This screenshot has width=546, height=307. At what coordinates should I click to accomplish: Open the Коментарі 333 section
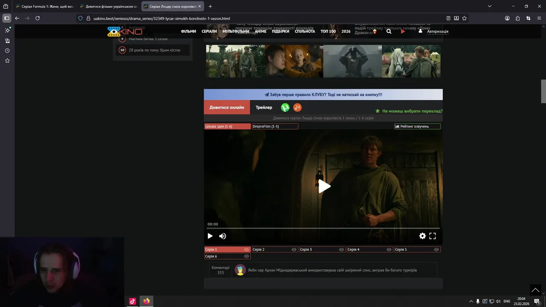[x=221, y=270]
